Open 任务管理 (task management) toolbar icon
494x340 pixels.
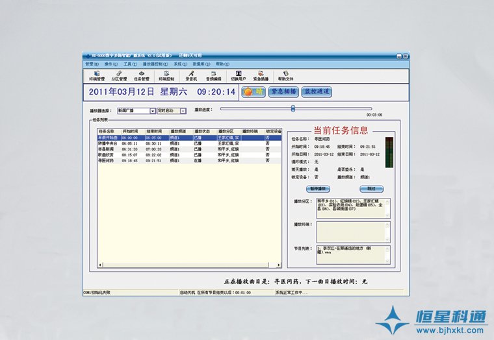[142, 75]
